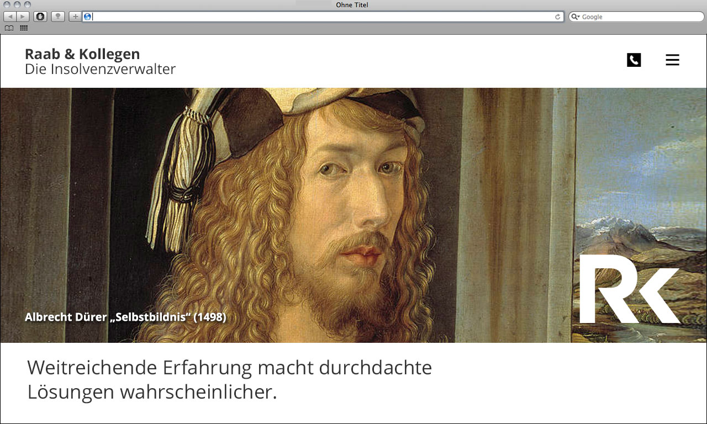The width and height of the screenshot is (707, 424).
Task: Click the white RK logo on the banner
Action: tap(629, 288)
